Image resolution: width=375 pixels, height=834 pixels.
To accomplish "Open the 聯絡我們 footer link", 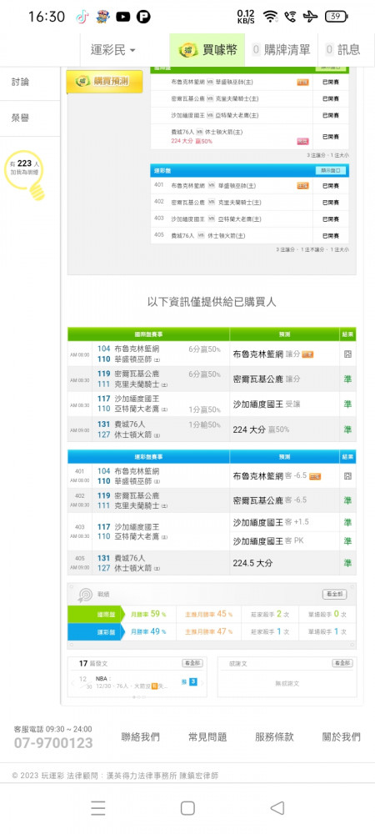I will pyautogui.click(x=140, y=737).
